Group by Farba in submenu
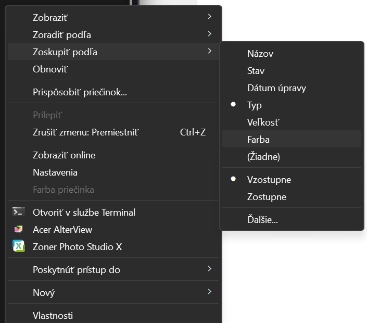This screenshot has width=367, height=323. (x=258, y=140)
